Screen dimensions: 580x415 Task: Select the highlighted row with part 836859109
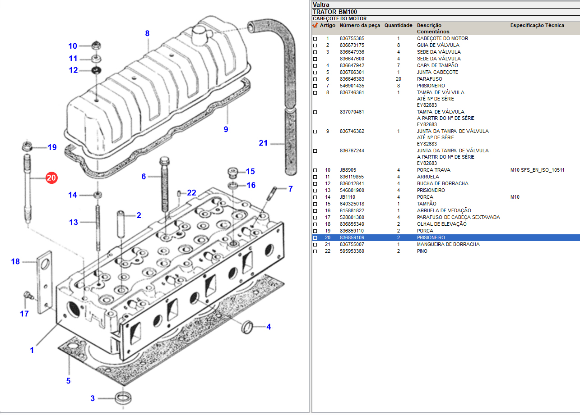click(x=352, y=238)
